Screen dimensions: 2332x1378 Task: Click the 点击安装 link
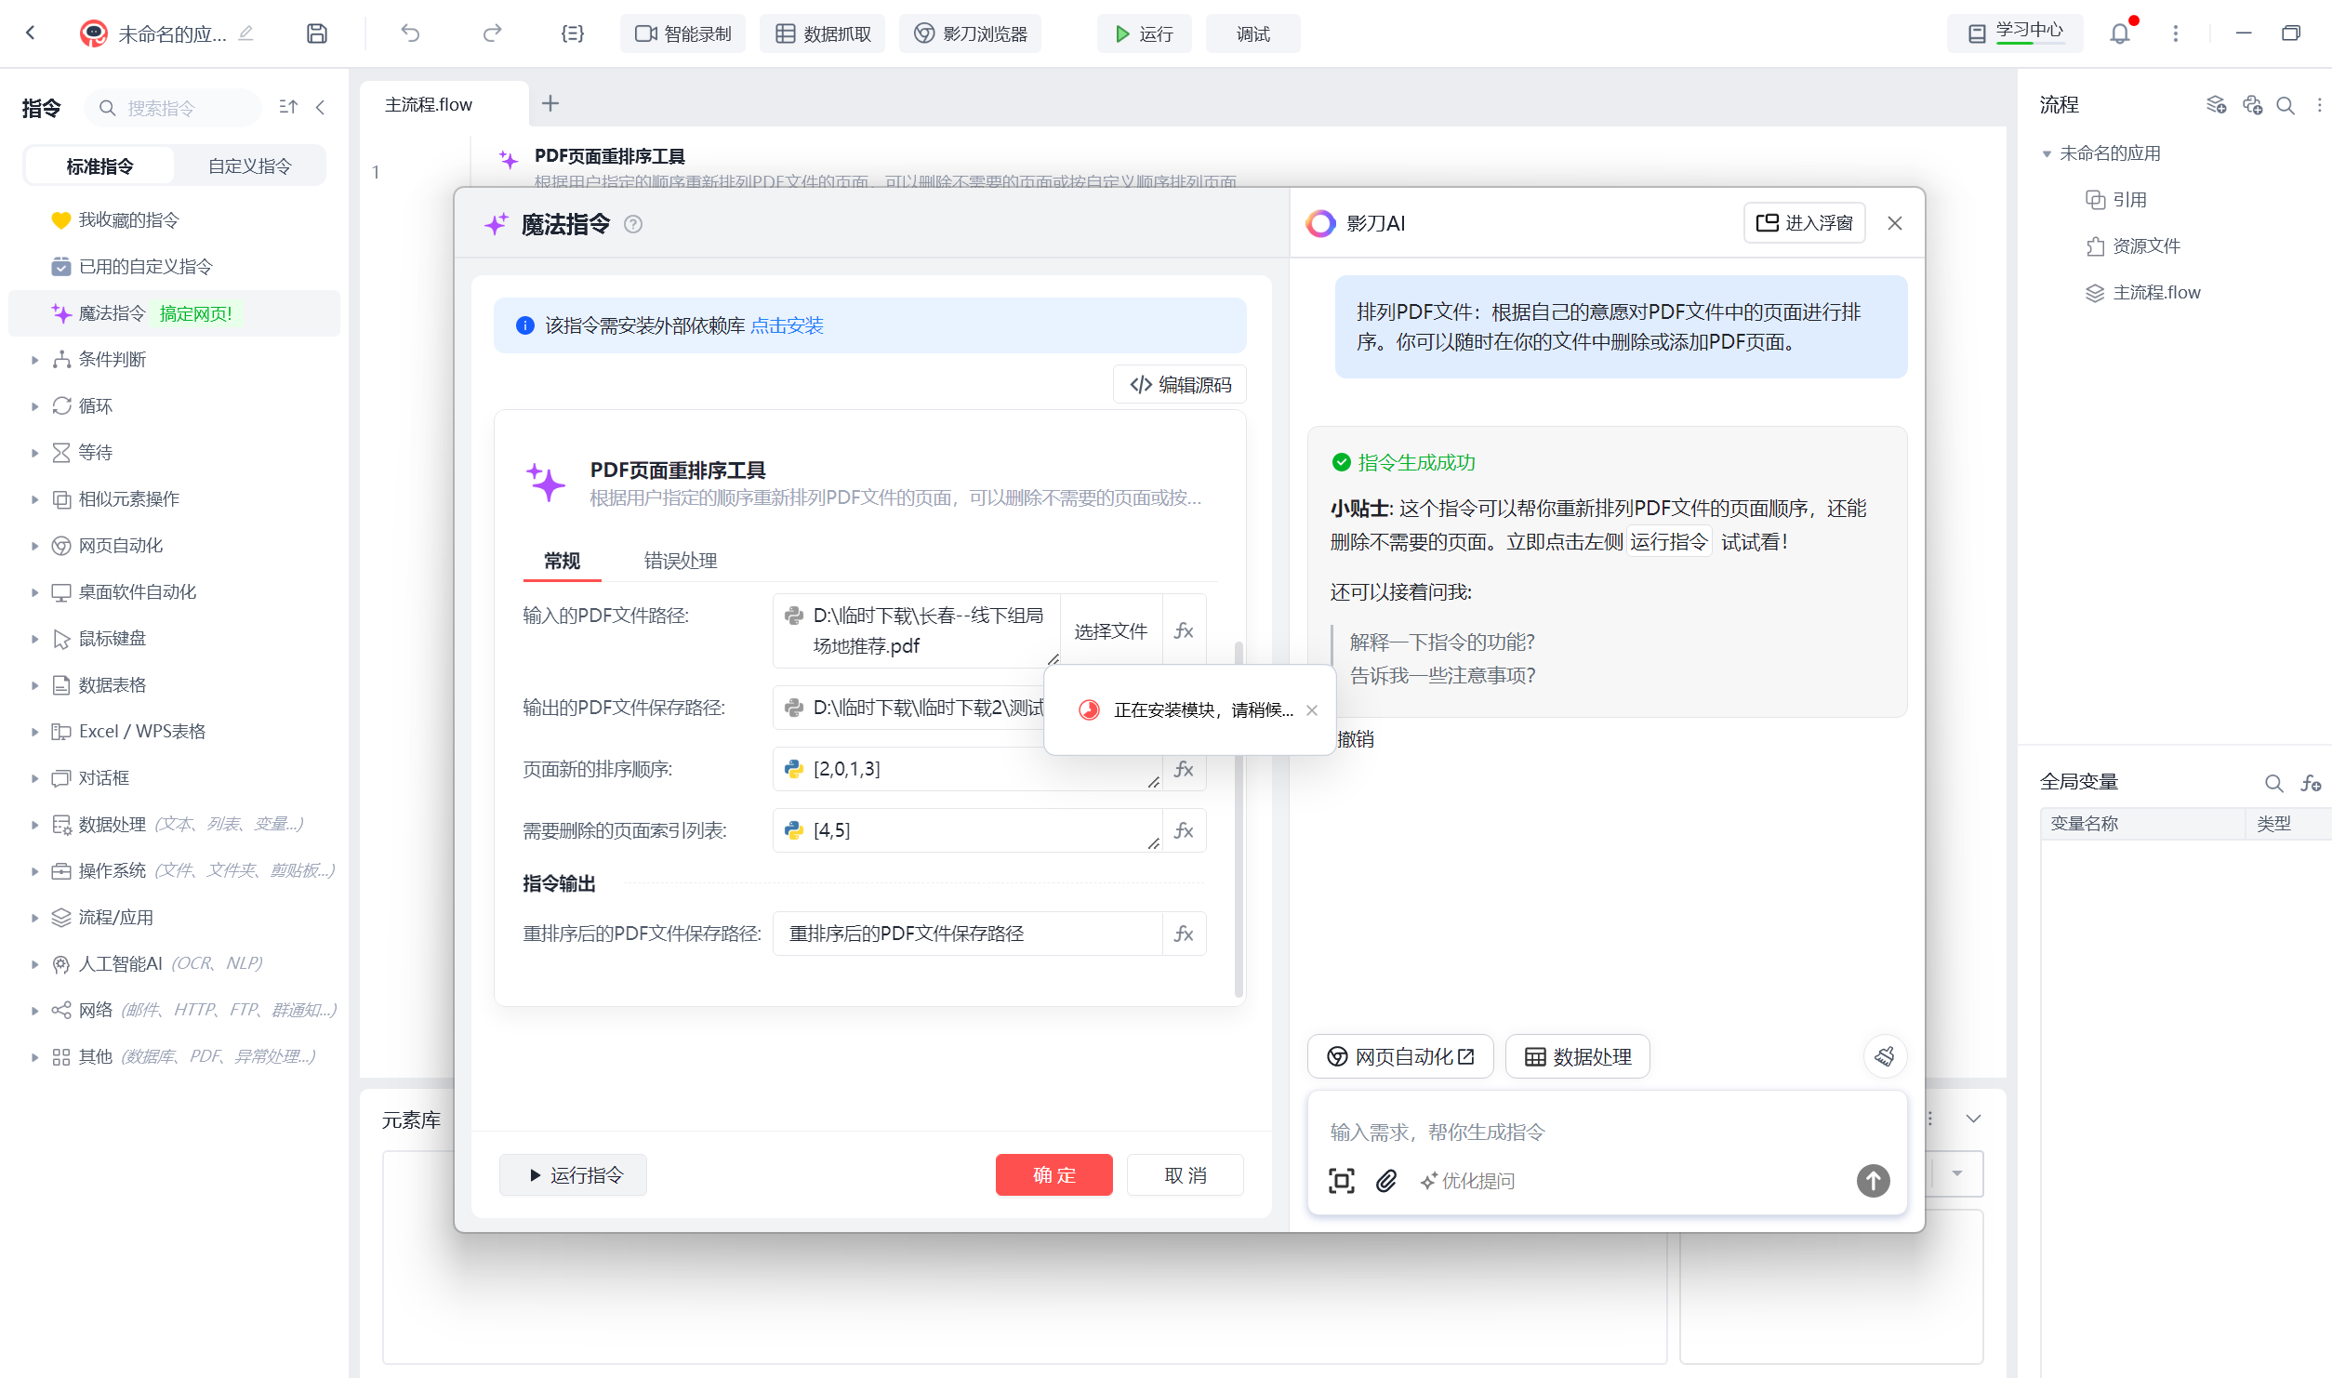pyautogui.click(x=787, y=325)
